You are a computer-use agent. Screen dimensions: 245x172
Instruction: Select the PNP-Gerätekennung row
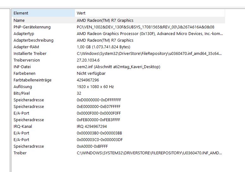tap(32, 27)
